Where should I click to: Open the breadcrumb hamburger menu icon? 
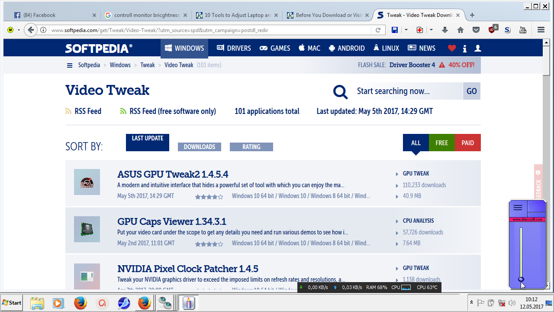[70, 65]
